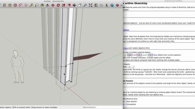The width and height of the screenshot is (195, 109).
Task: Select the Offset tool
Action: point(69,5)
